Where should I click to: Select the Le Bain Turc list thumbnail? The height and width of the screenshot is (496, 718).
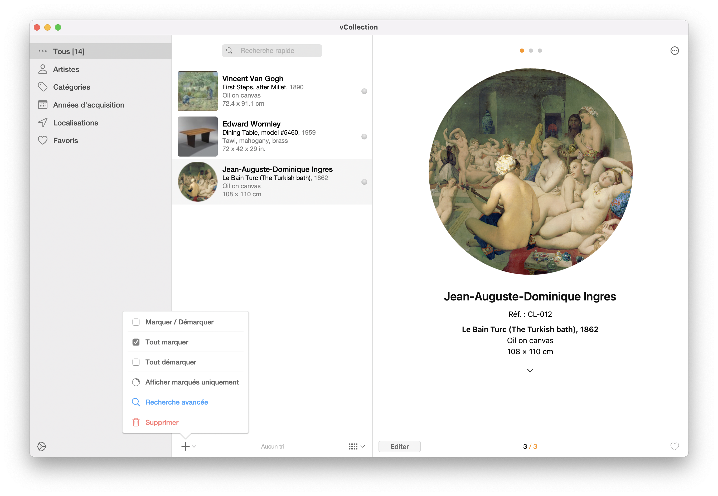click(x=198, y=182)
